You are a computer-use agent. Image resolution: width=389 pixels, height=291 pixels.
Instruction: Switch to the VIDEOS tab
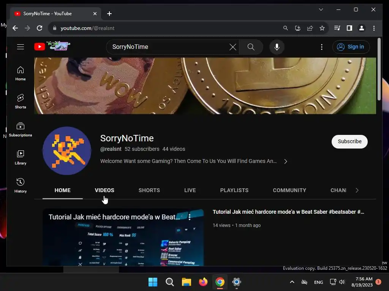pyautogui.click(x=104, y=190)
